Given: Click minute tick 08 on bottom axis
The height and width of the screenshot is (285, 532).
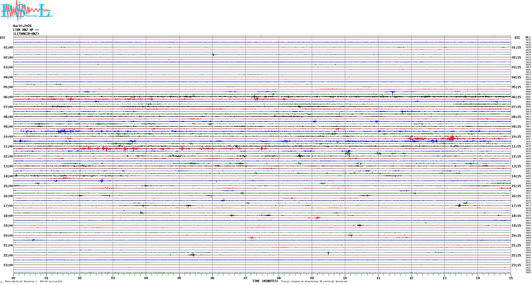Looking at the screenshot, I should click(x=279, y=278).
